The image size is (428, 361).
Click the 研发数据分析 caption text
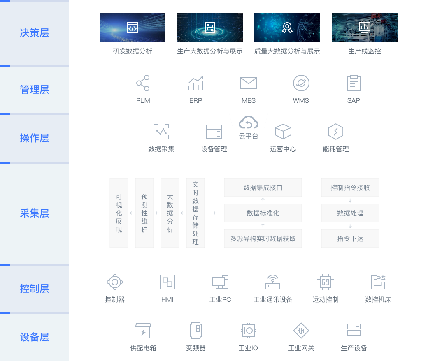pyautogui.click(x=133, y=51)
